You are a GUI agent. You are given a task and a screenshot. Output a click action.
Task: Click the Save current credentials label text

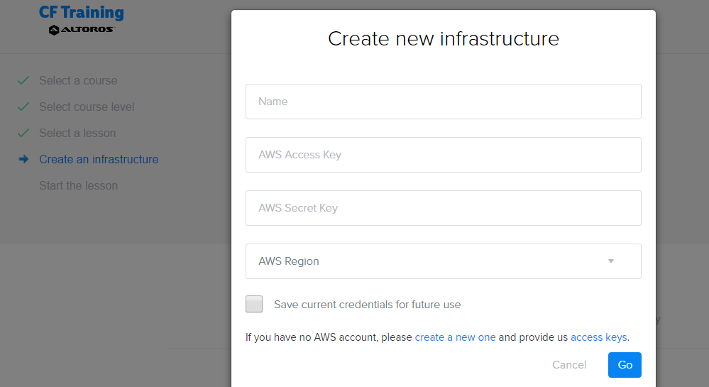[367, 305]
